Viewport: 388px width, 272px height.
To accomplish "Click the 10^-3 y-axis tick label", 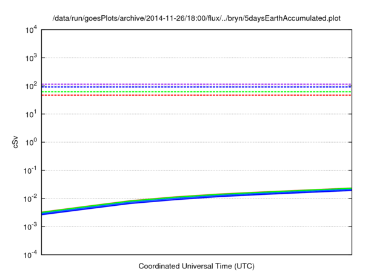I will coord(30,227).
